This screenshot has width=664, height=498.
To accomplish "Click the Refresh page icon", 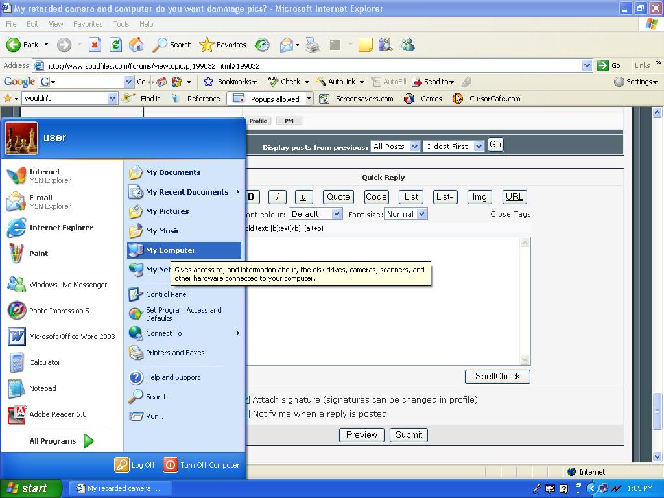I will point(115,45).
